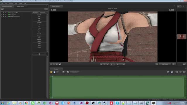The height and width of the screenshot is (105, 187).
Task: Open viewport settings gear beside Work Camera
Action: 173,64
